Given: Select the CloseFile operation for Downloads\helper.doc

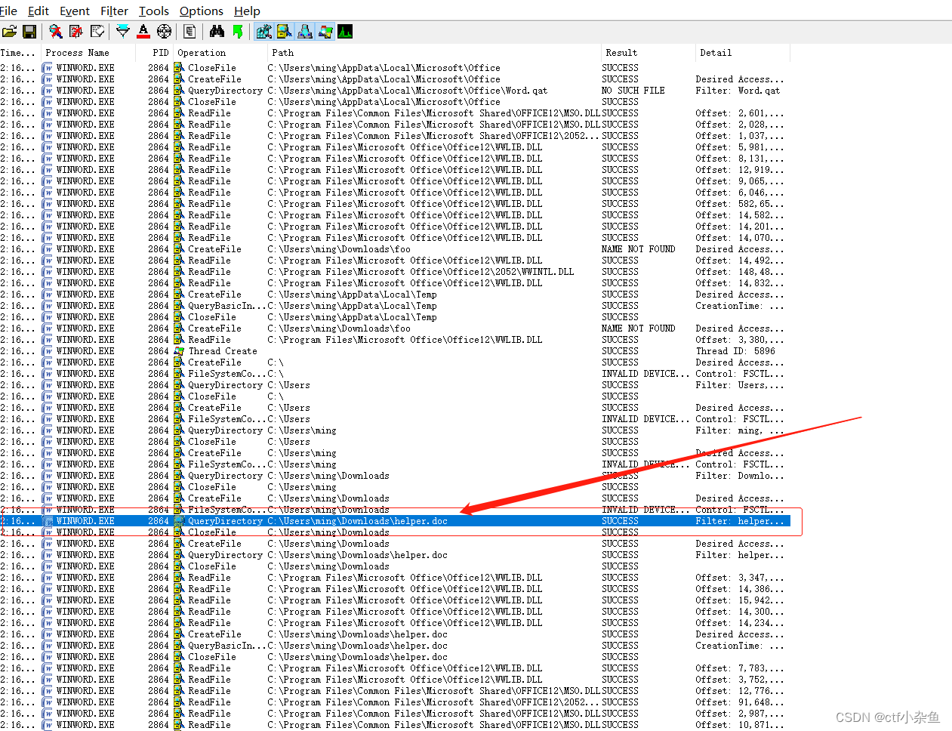Looking at the screenshot, I should [x=212, y=657].
